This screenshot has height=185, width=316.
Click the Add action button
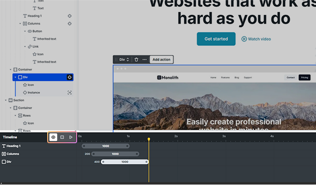pos(161,60)
